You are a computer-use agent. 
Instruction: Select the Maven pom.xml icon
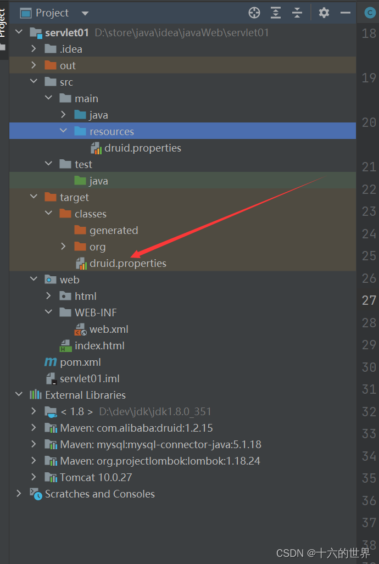point(51,362)
